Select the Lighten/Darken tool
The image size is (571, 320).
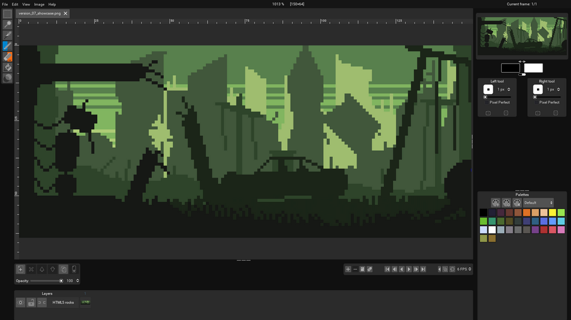7,78
